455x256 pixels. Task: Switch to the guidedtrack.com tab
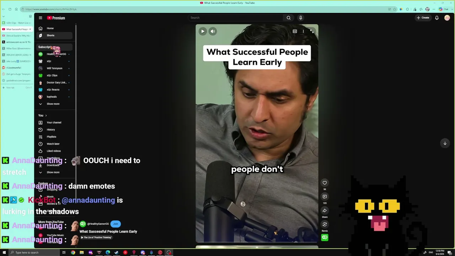17,80
